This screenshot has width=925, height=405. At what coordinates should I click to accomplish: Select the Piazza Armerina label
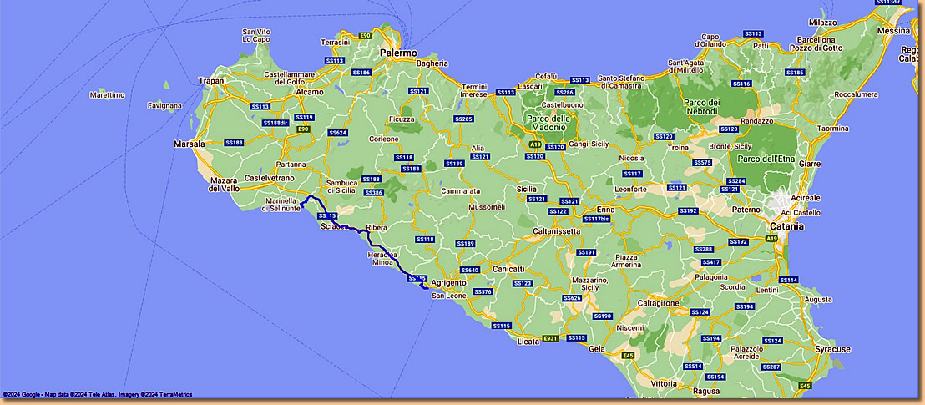pyautogui.click(x=626, y=261)
